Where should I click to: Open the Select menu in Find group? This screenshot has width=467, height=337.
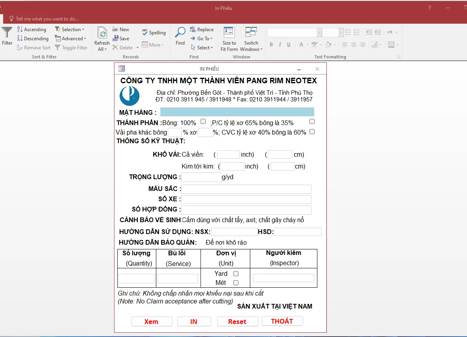pos(202,48)
